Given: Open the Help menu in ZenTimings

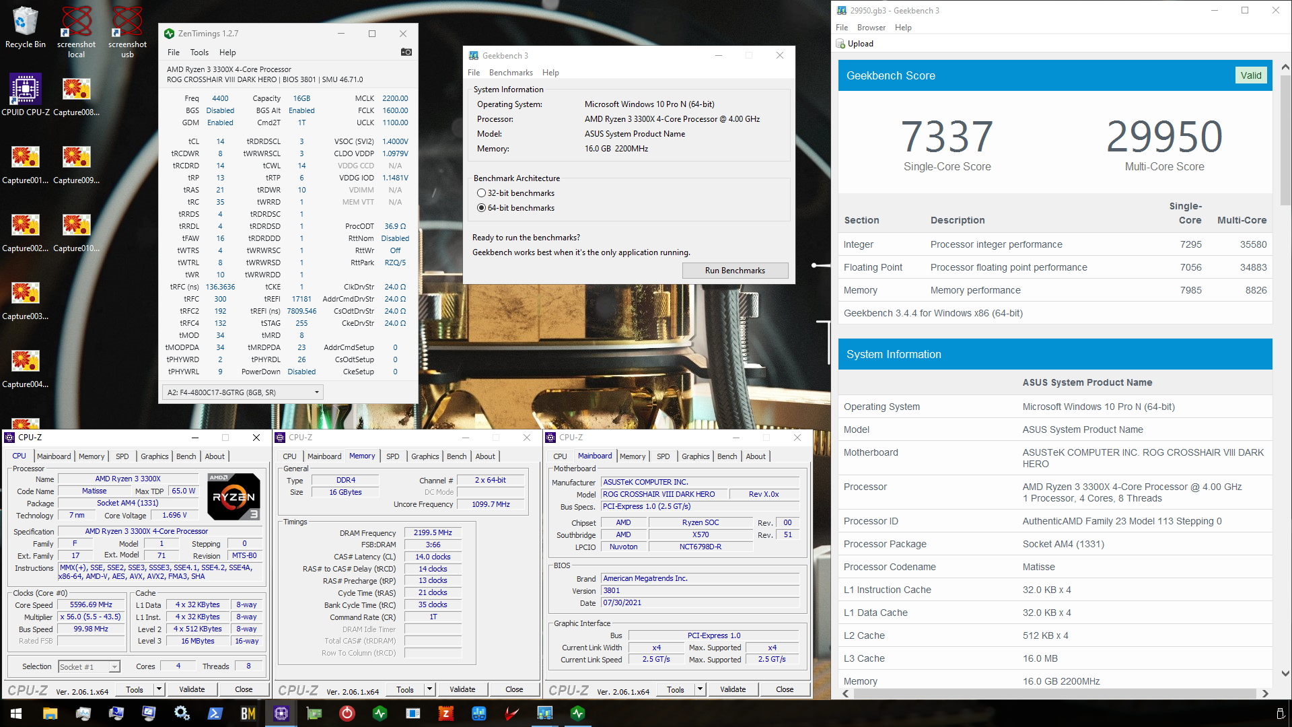Looking at the screenshot, I should coord(227,53).
